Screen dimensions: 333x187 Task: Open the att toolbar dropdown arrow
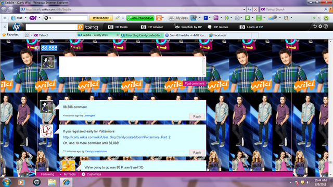point(25,18)
